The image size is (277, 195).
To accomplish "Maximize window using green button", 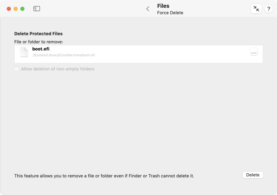I will [x=22, y=9].
